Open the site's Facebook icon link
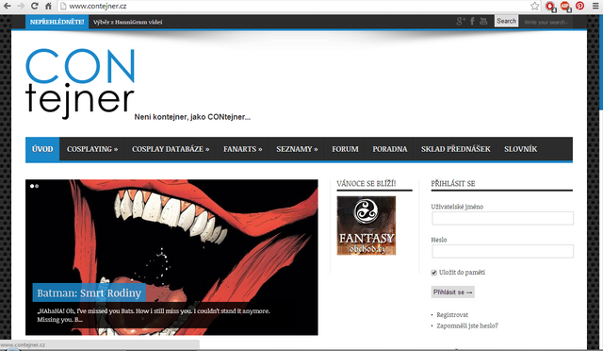The width and height of the screenshot is (603, 351). pyautogui.click(x=472, y=22)
